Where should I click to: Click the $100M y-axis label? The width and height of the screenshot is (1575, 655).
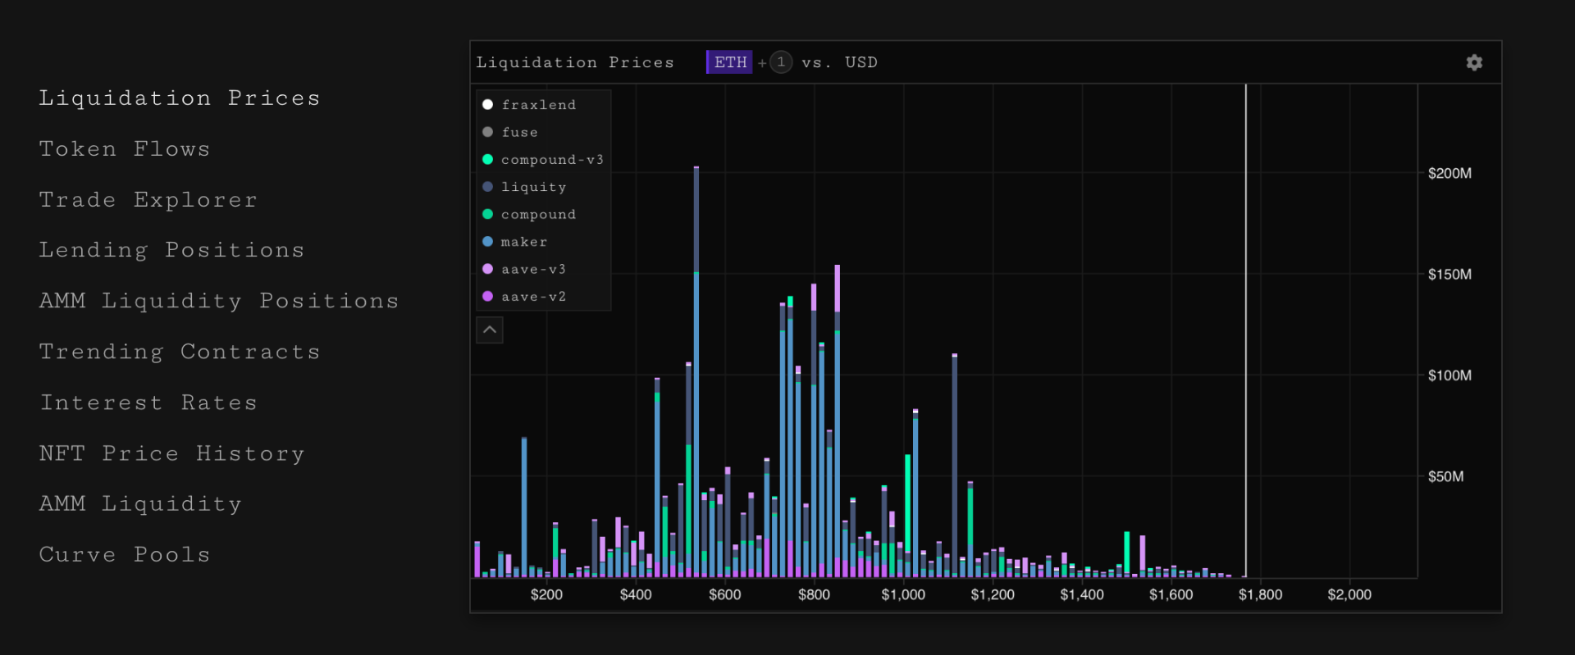point(1449,375)
